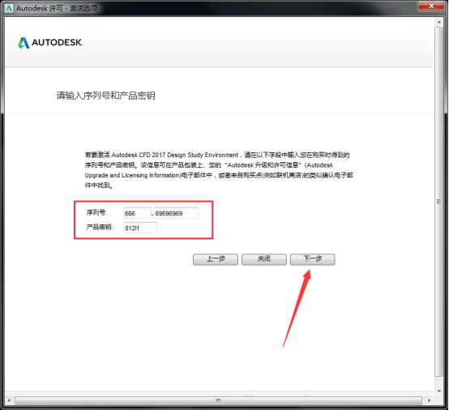Close the Autodesk license dialog window
The width and height of the screenshot is (449, 410).
click(431, 6)
